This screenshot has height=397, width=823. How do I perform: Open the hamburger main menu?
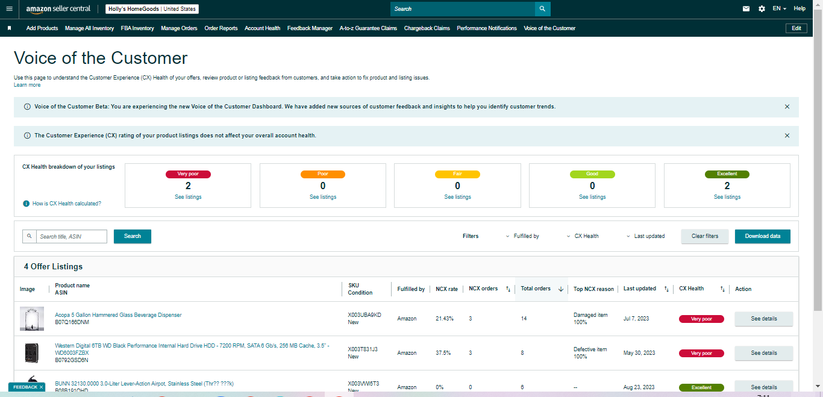click(x=9, y=9)
